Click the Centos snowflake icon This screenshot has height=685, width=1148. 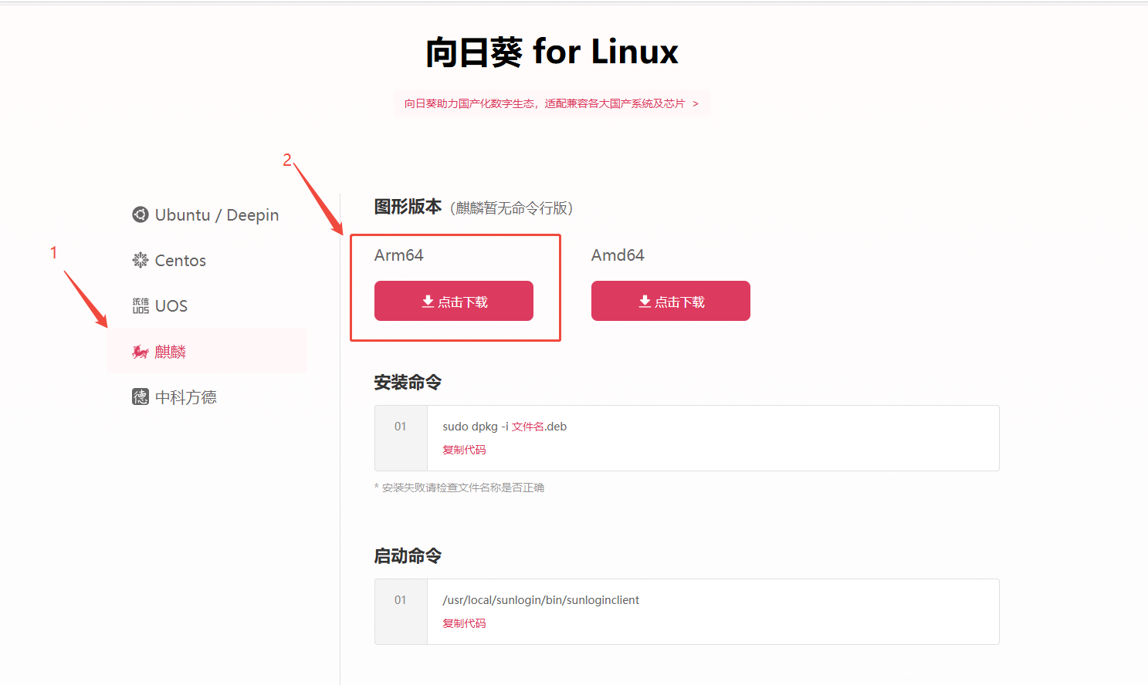[140, 260]
